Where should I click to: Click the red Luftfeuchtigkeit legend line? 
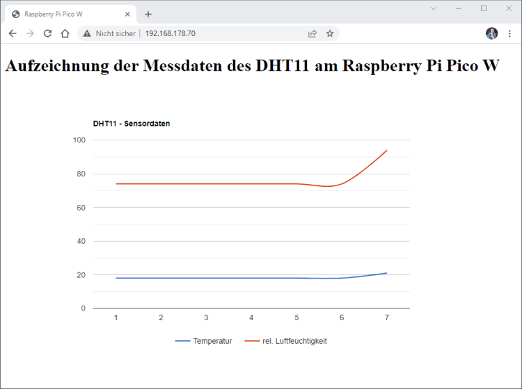pyautogui.click(x=252, y=341)
